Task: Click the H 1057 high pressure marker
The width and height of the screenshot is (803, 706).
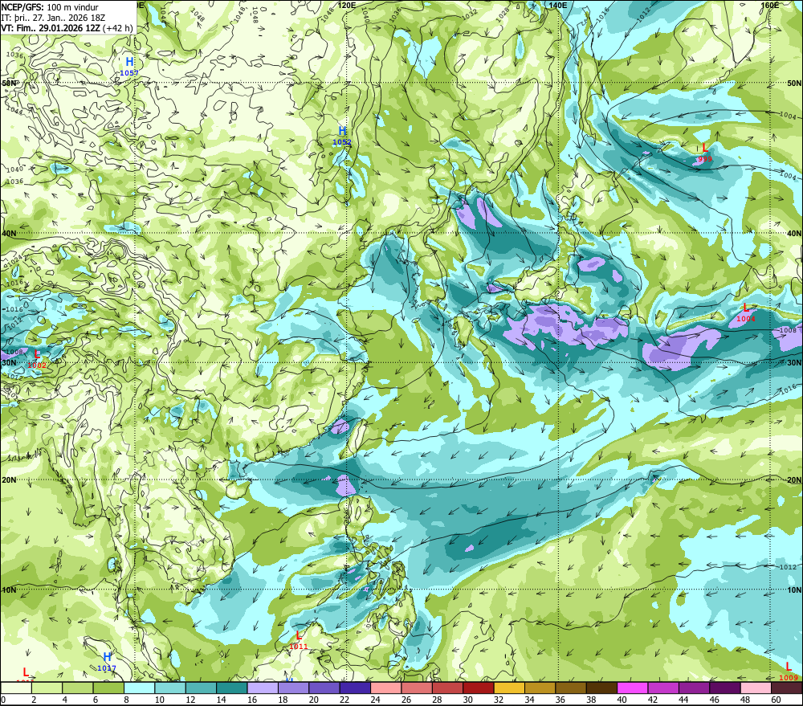Action: 129,67
